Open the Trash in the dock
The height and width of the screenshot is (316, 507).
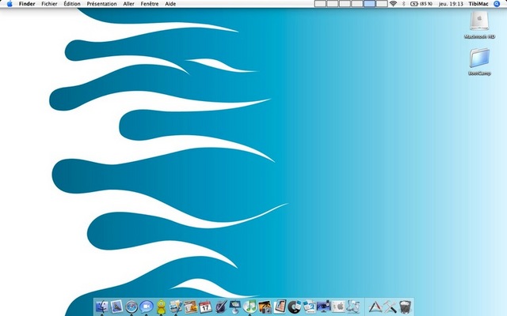click(406, 307)
